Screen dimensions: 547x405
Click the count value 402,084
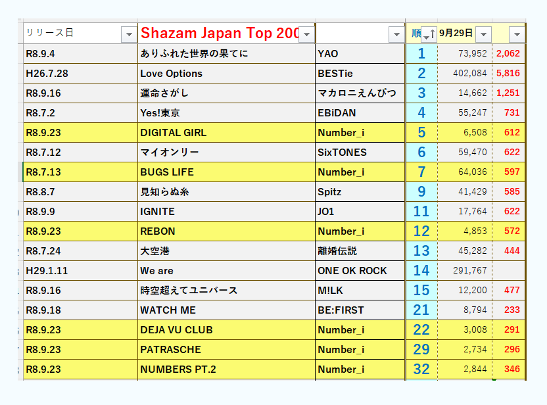tap(465, 73)
